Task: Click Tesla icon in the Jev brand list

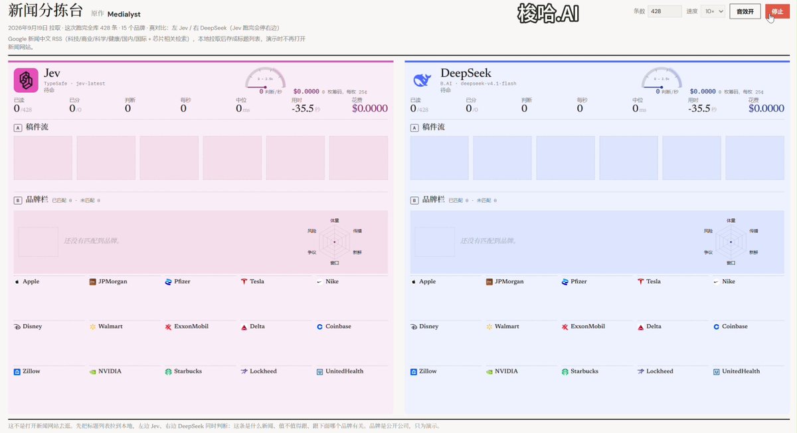Action: point(244,282)
